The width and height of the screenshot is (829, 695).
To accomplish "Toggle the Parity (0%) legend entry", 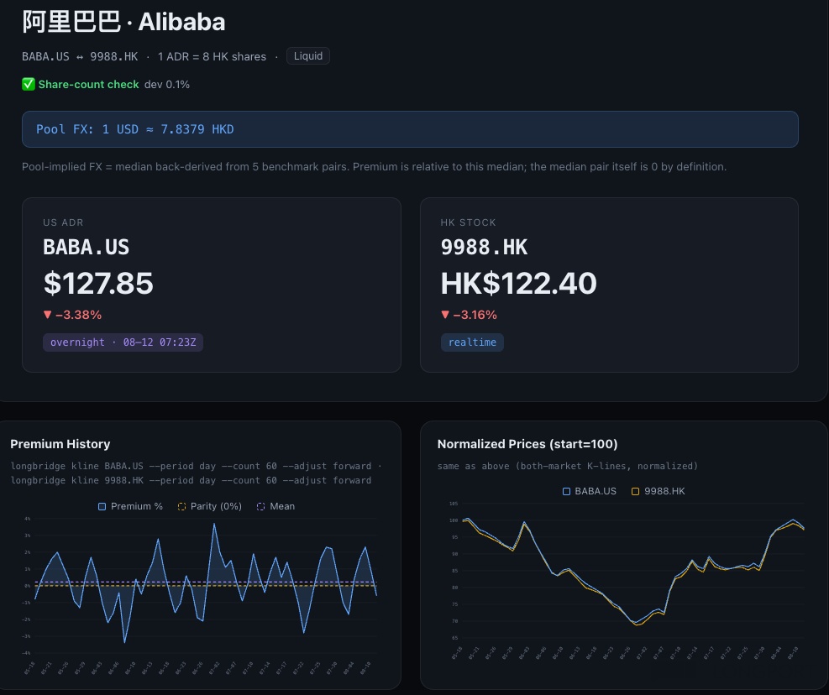I will coord(209,506).
